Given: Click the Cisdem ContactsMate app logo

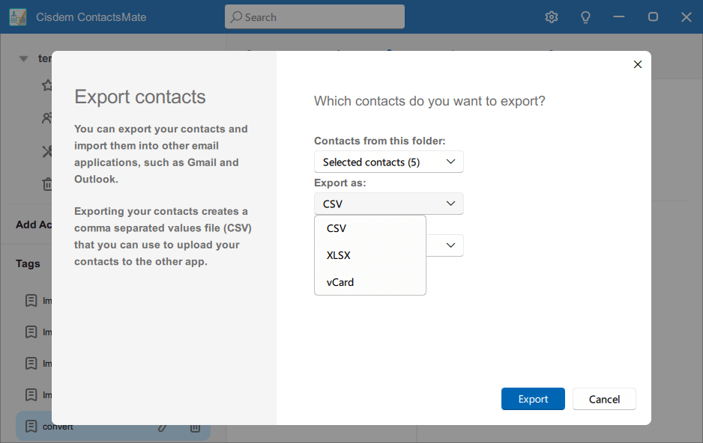Looking at the screenshot, I should click(x=18, y=17).
